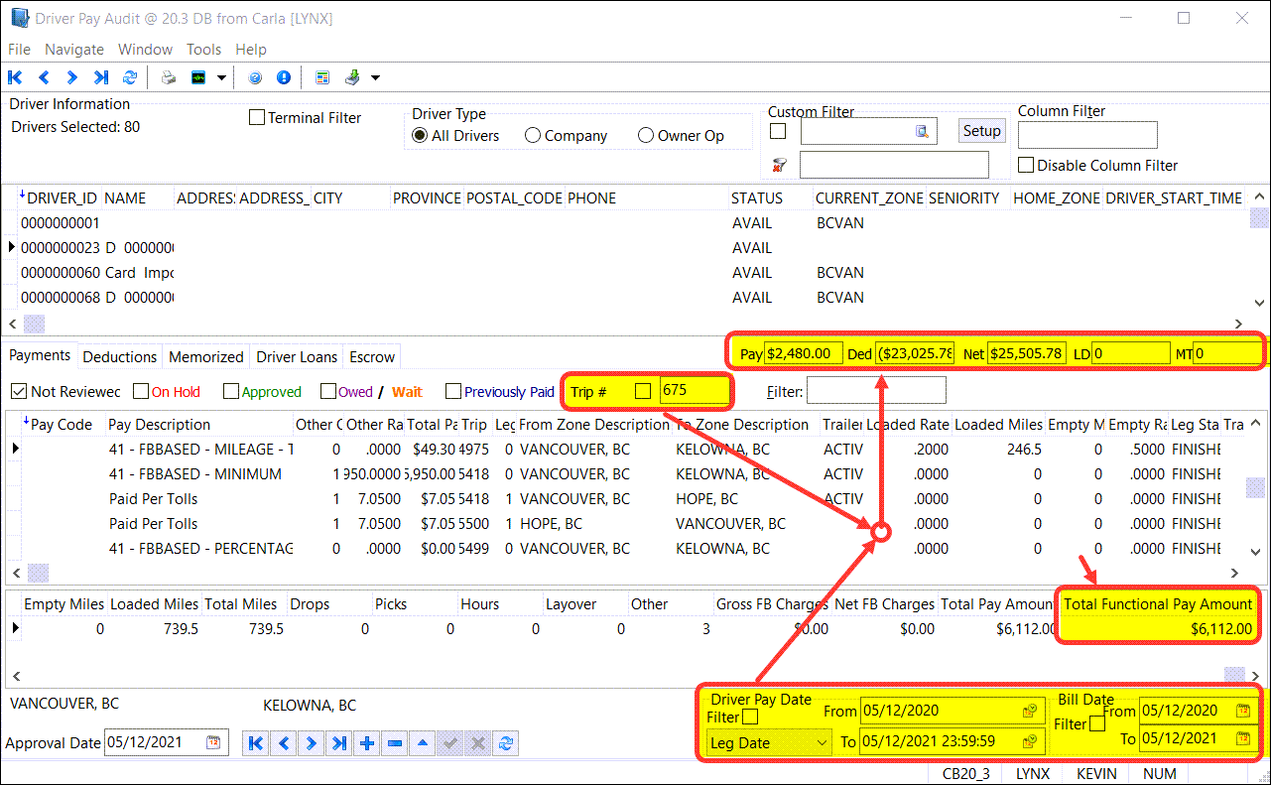1271x785 pixels.
Task: Click the payments Filter text field
Action: pyautogui.click(x=876, y=391)
